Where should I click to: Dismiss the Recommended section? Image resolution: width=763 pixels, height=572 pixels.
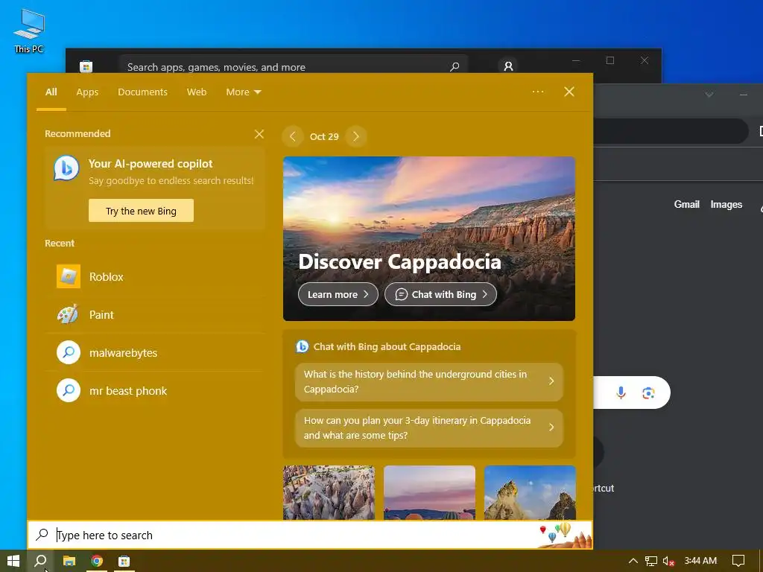(x=259, y=134)
